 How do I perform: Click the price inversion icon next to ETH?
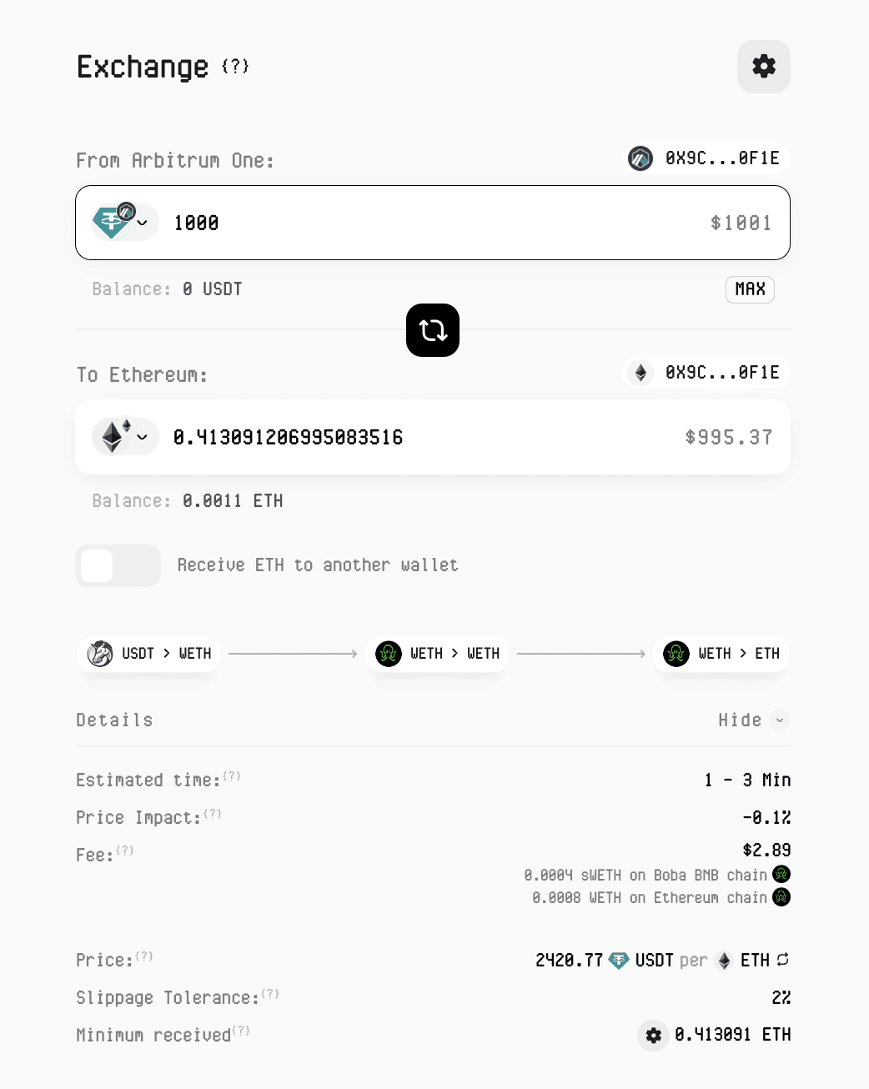[782, 960]
